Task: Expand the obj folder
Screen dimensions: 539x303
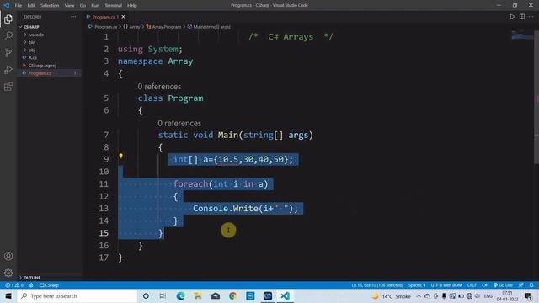Action: [49, 50]
